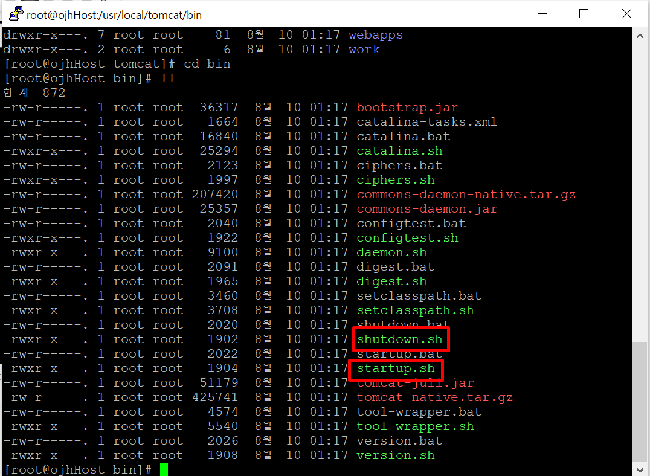Click the window title root@ojhHost:/usr/local/tomcat/bin
Viewport: 650px width, 476px height.
click(114, 15)
